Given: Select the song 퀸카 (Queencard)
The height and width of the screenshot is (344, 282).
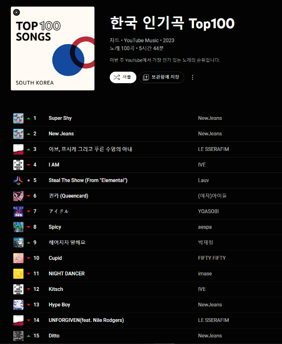Looking at the screenshot, I should (69, 196).
